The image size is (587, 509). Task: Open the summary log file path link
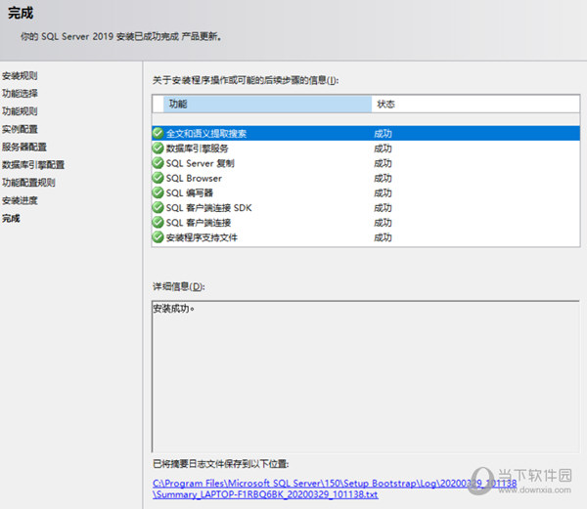[x=335, y=488]
